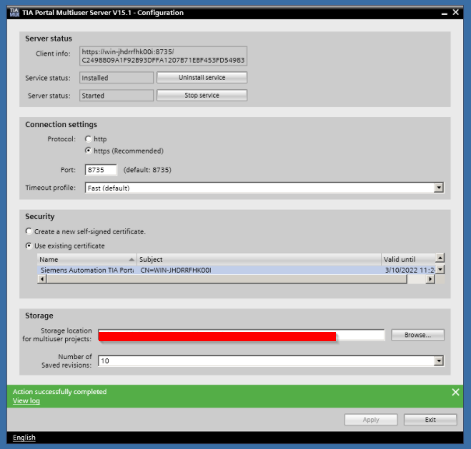Click into the Port input field
The height and width of the screenshot is (449, 471).
pos(101,170)
